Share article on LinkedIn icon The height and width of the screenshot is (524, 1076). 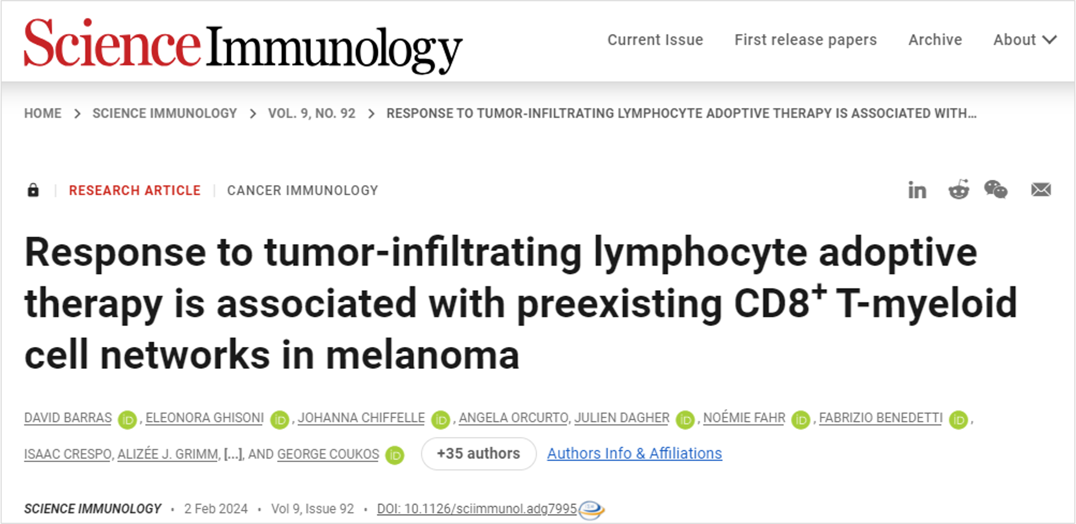[917, 190]
